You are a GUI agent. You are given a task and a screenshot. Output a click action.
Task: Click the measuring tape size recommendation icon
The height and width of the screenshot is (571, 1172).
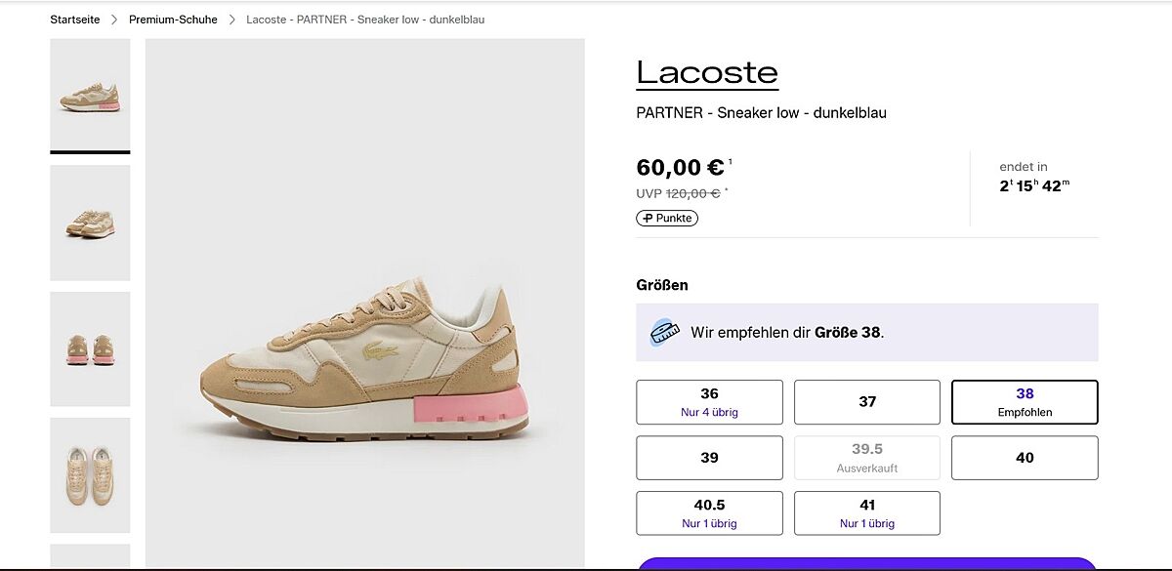tap(665, 332)
